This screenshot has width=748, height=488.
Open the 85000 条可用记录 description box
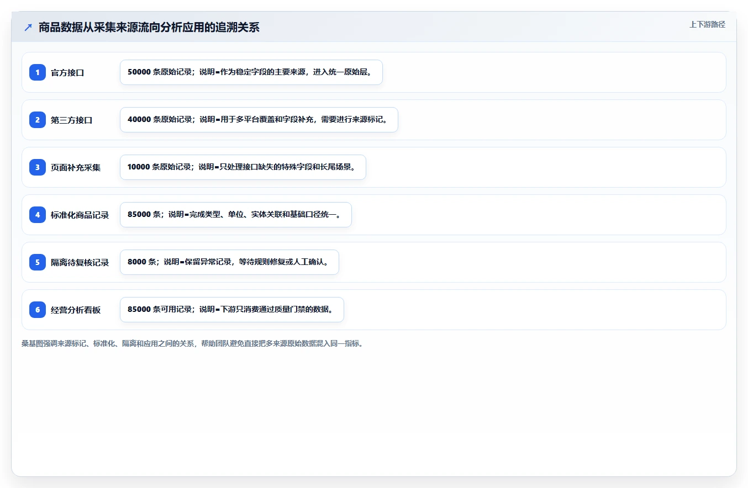click(x=232, y=310)
